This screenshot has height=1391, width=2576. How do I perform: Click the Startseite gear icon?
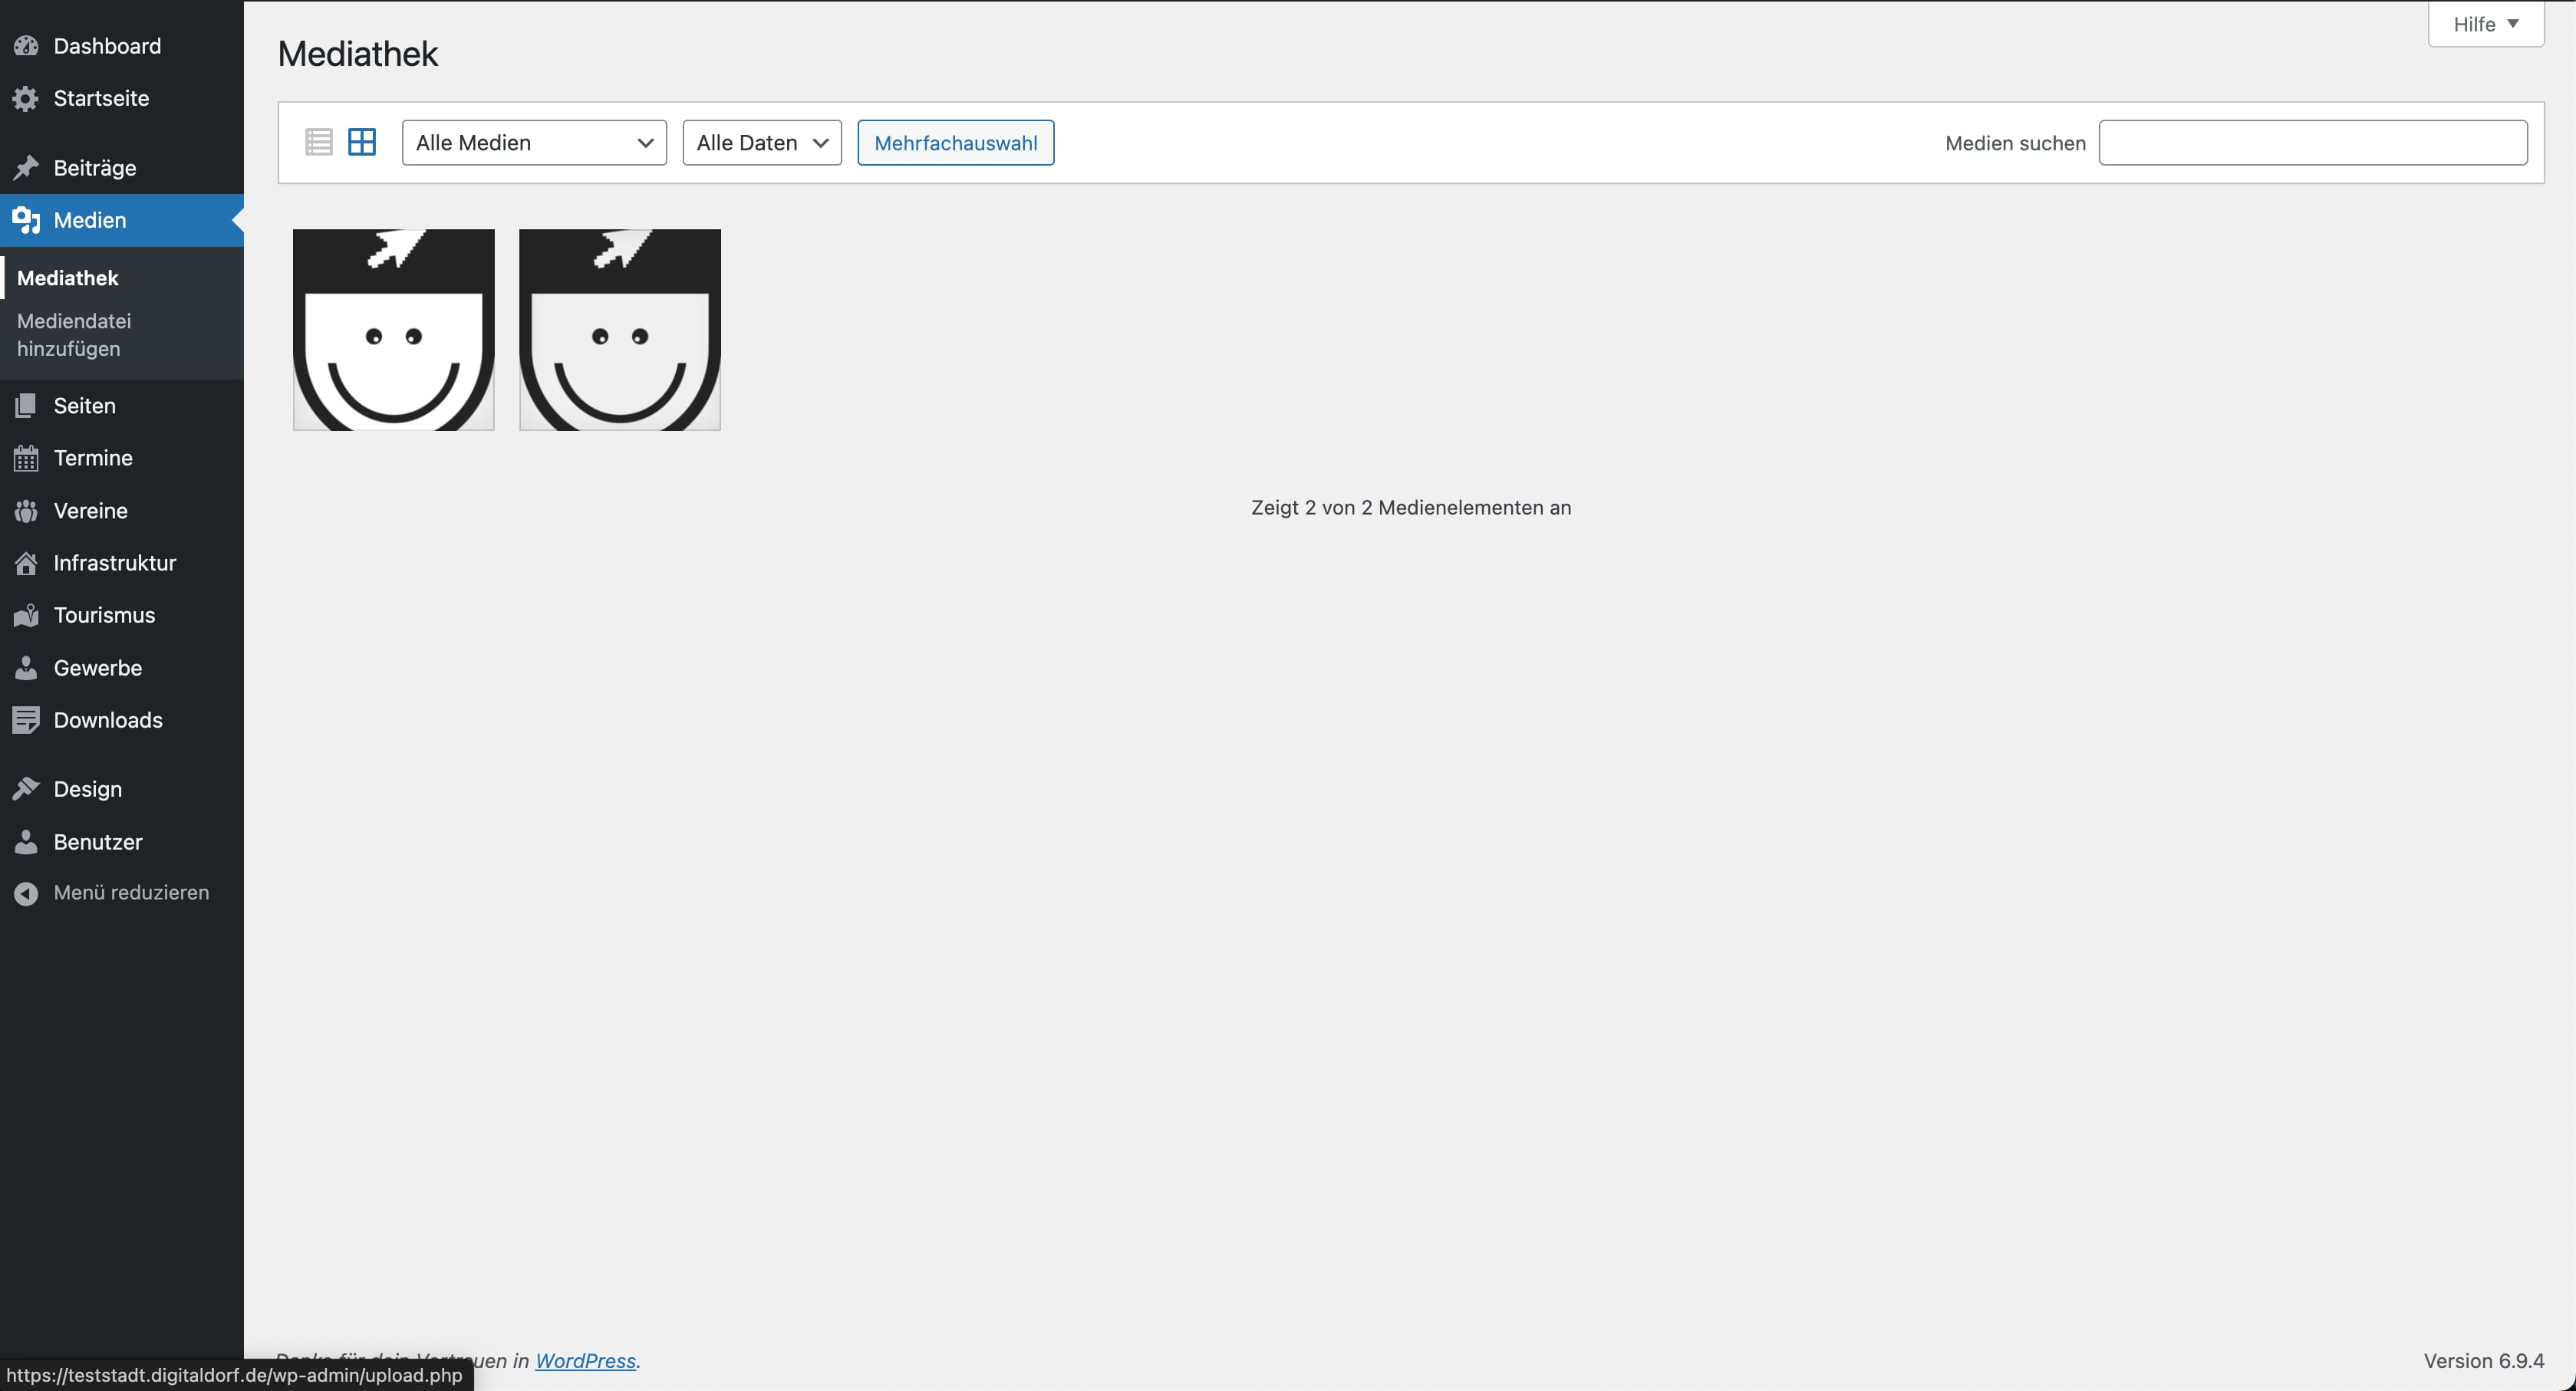[26, 98]
